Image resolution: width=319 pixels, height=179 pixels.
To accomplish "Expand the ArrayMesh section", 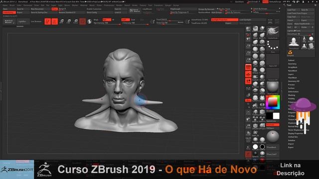I will coord(293,67).
